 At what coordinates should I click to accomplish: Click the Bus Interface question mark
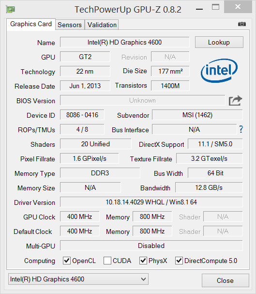pos(241,129)
